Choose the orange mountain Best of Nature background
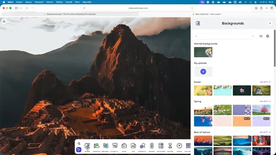This screenshot has height=155, width=276. click(x=203, y=141)
